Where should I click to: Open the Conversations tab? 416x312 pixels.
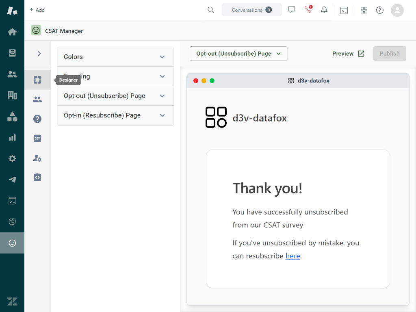(x=251, y=10)
